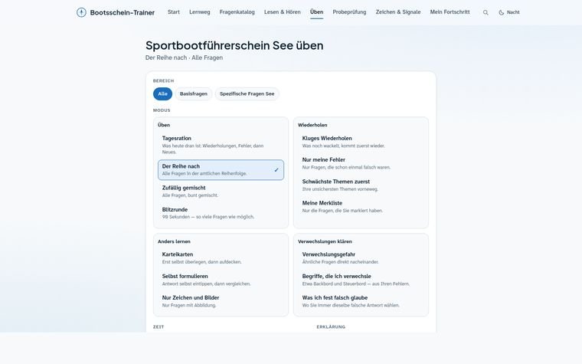The height and width of the screenshot is (364, 582).
Task: Pick Verwechslungsgefahr mode
Action: 361,257
